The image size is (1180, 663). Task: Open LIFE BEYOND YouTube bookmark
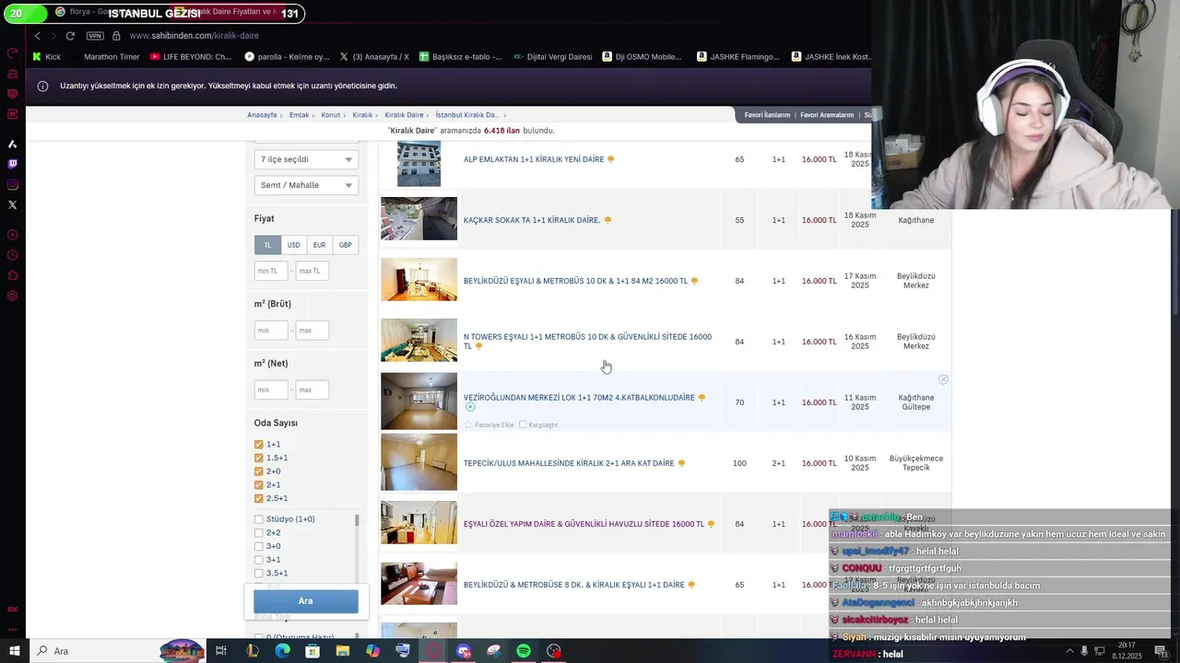(x=191, y=56)
